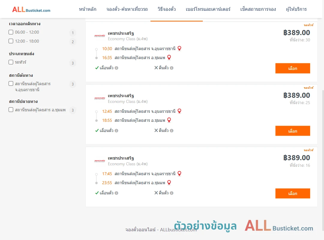Click the 12:45 departure time text
Screen dimensions: 324x240
(x=107, y=111)
